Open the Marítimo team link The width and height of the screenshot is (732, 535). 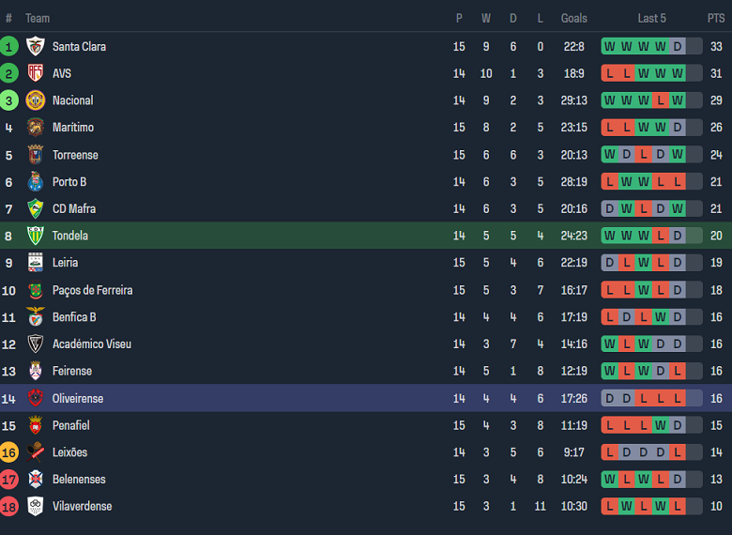click(73, 128)
